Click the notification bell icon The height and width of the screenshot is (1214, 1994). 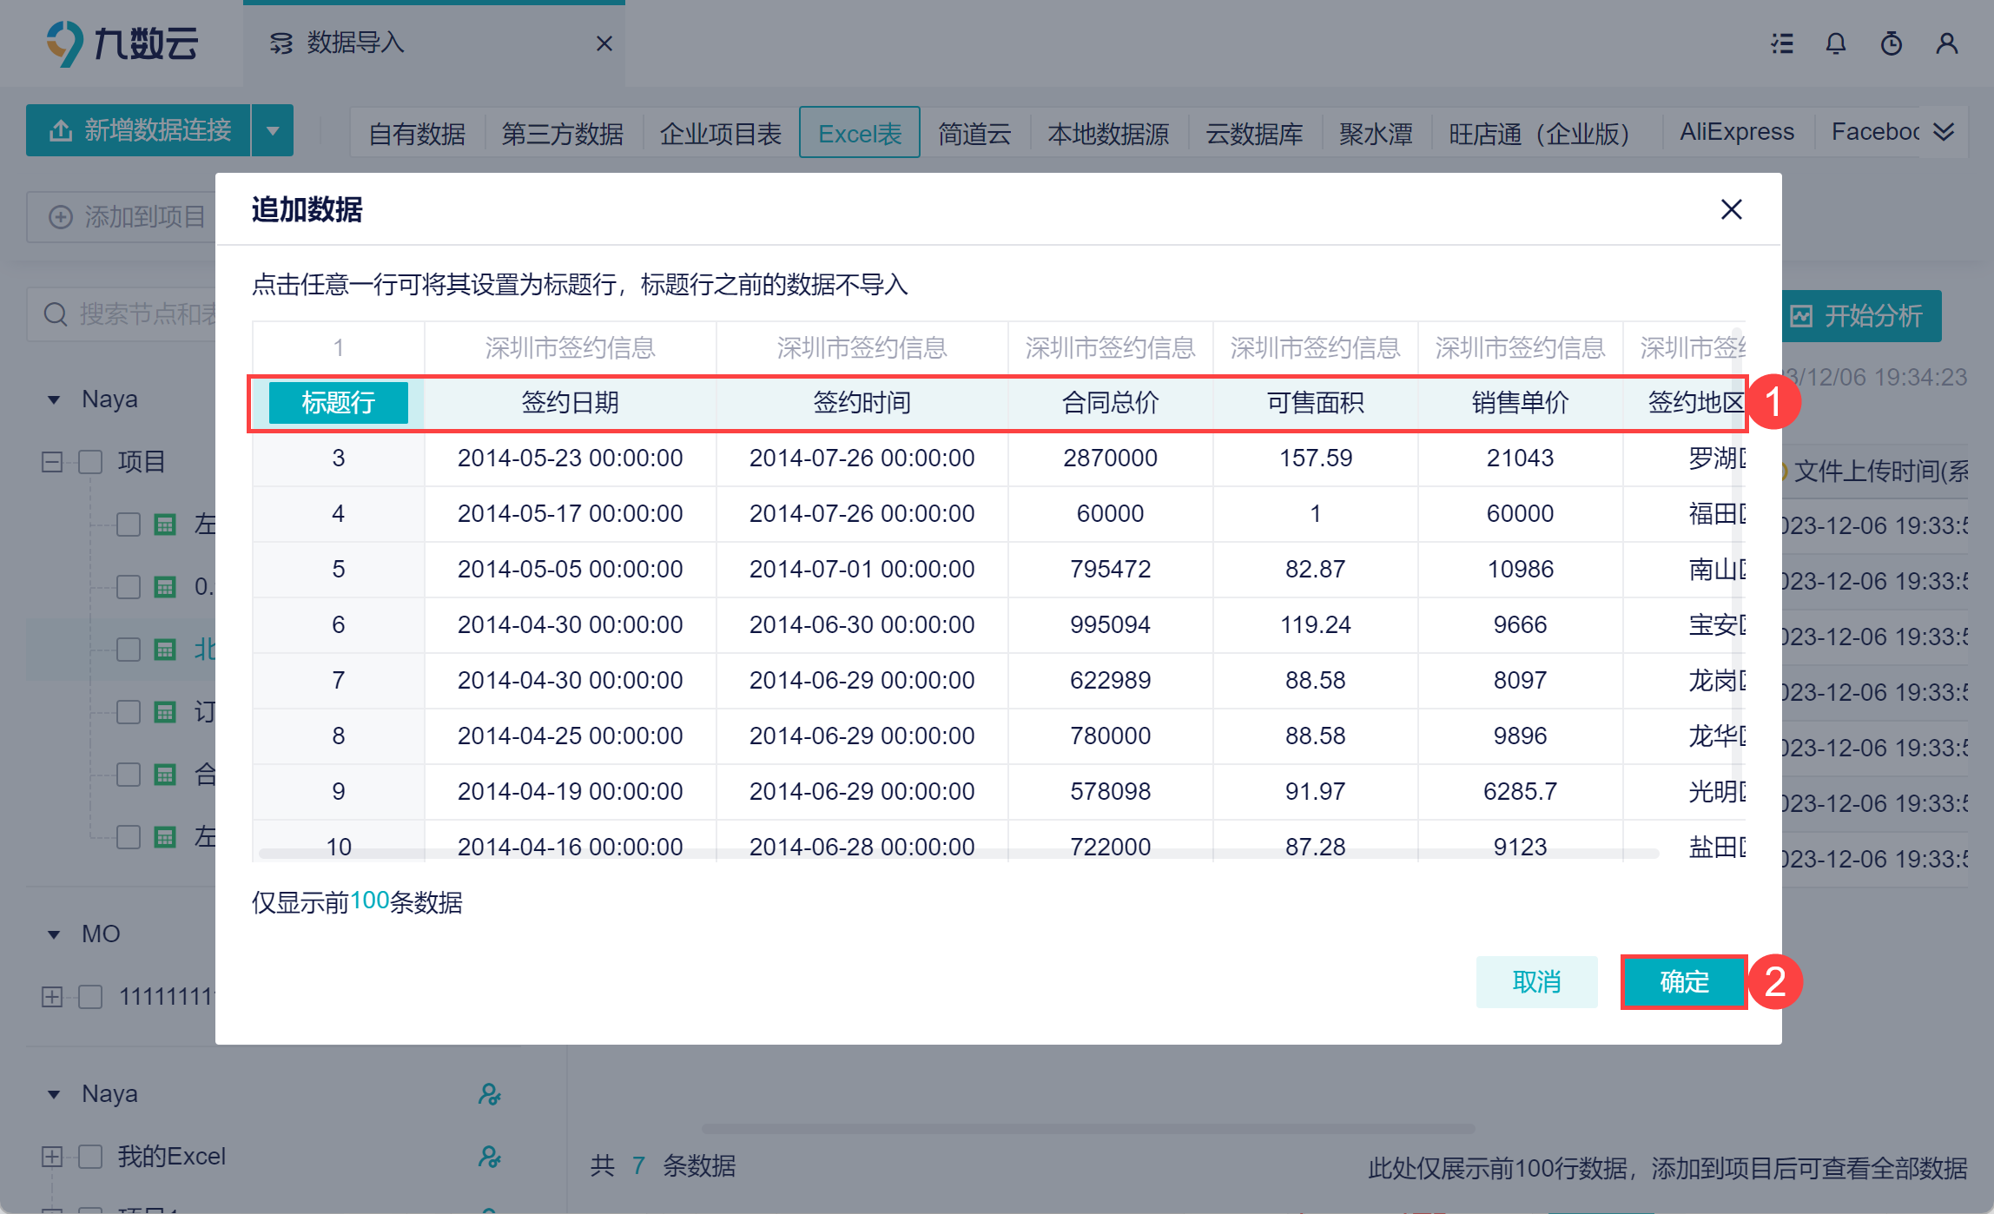pyautogui.click(x=1836, y=43)
